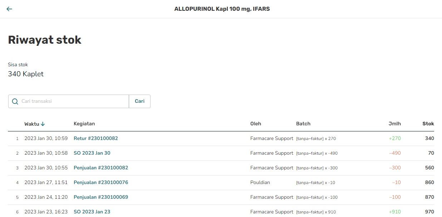Click the Kegiatan column header
This screenshot has width=442, height=217.
[x=84, y=124]
